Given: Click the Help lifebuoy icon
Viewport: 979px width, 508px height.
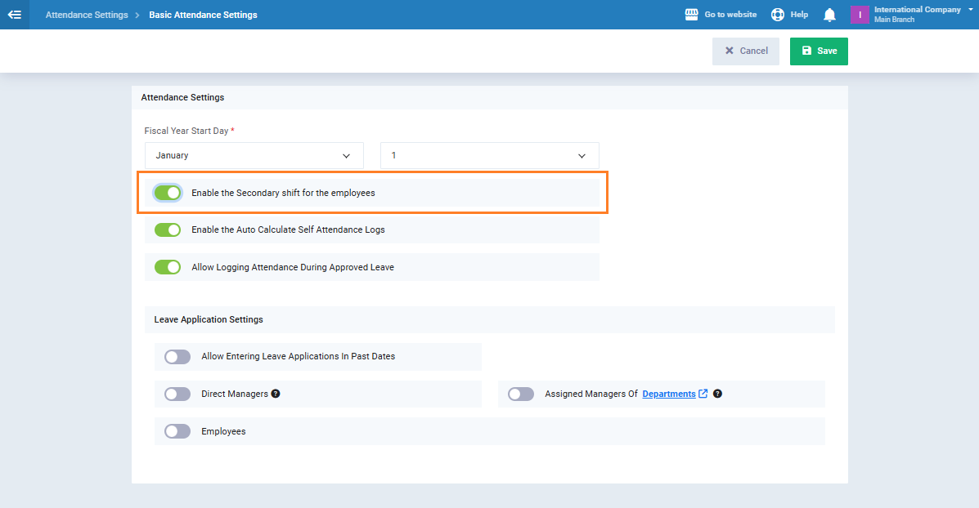Looking at the screenshot, I should click(778, 15).
